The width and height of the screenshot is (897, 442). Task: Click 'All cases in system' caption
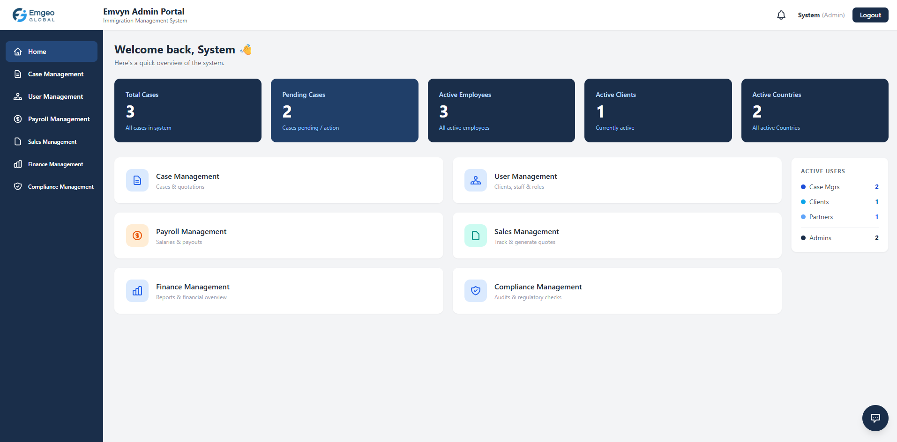(x=149, y=128)
